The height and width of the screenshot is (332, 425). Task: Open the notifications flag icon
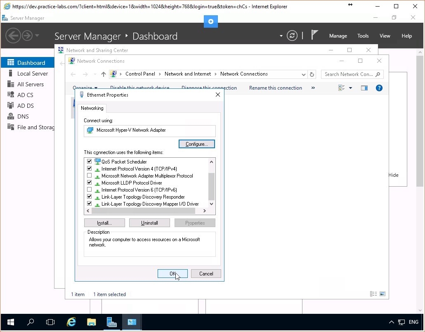[314, 36]
